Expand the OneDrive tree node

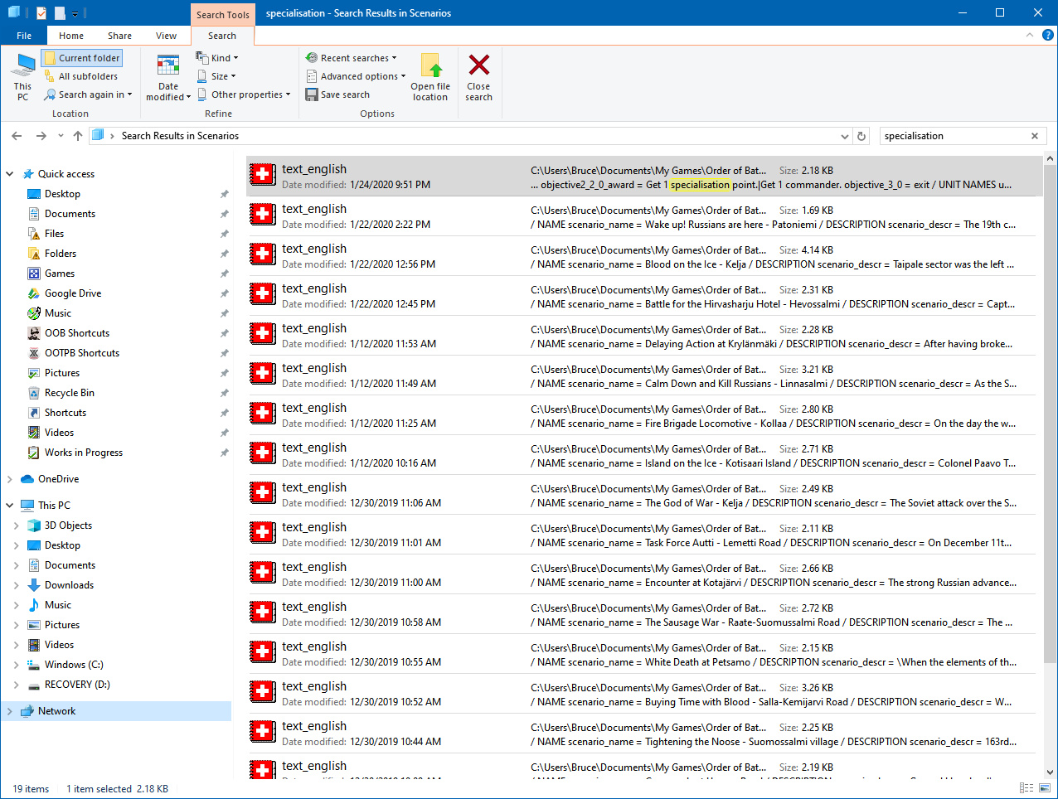[10, 479]
